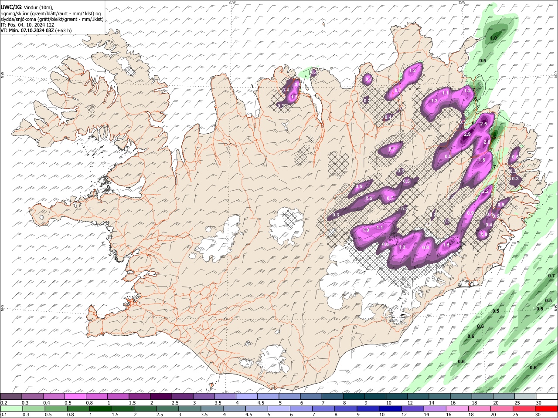Click the 12 label under the rain legend

(405, 415)
